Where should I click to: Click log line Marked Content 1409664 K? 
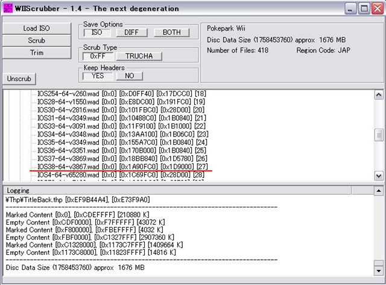pyautogui.click(x=94, y=245)
